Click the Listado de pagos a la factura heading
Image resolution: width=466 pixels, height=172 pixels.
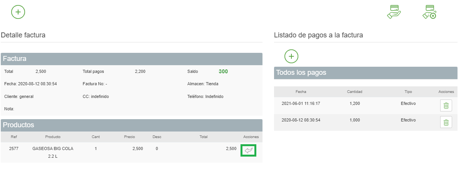click(x=318, y=35)
